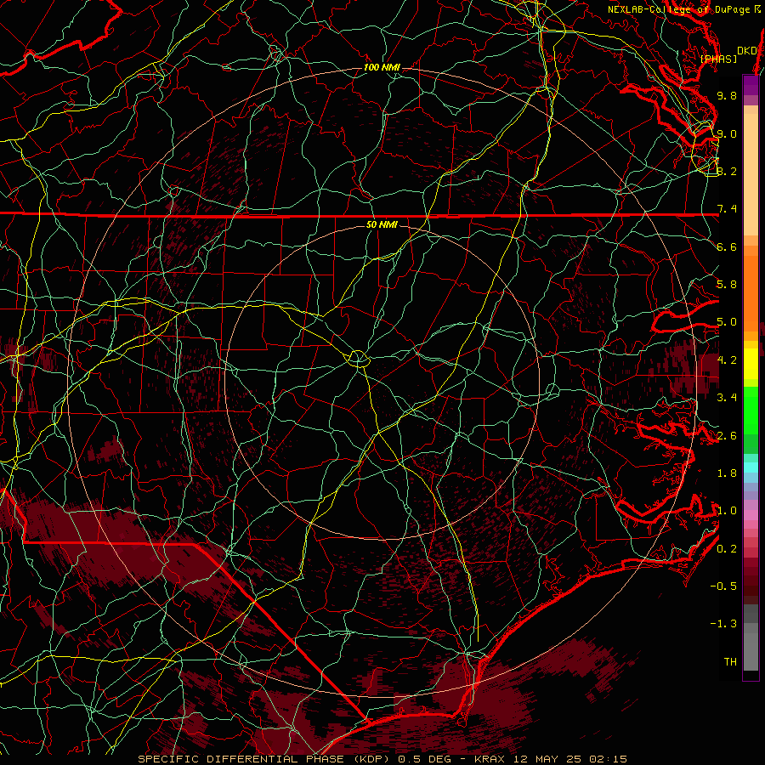Click the radar site circle at map center
Screen dimensions: 765x765
pyautogui.click(x=358, y=359)
